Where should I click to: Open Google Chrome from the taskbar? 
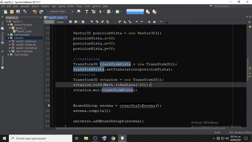pyautogui.click(x=113, y=138)
